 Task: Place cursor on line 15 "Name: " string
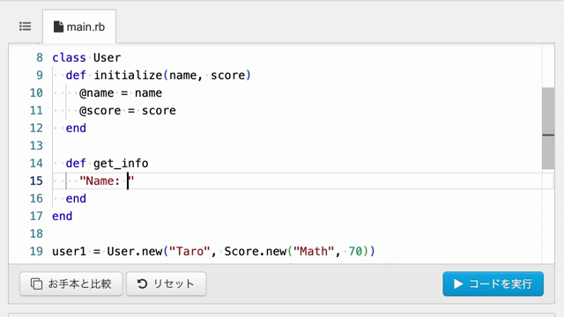[x=107, y=181]
